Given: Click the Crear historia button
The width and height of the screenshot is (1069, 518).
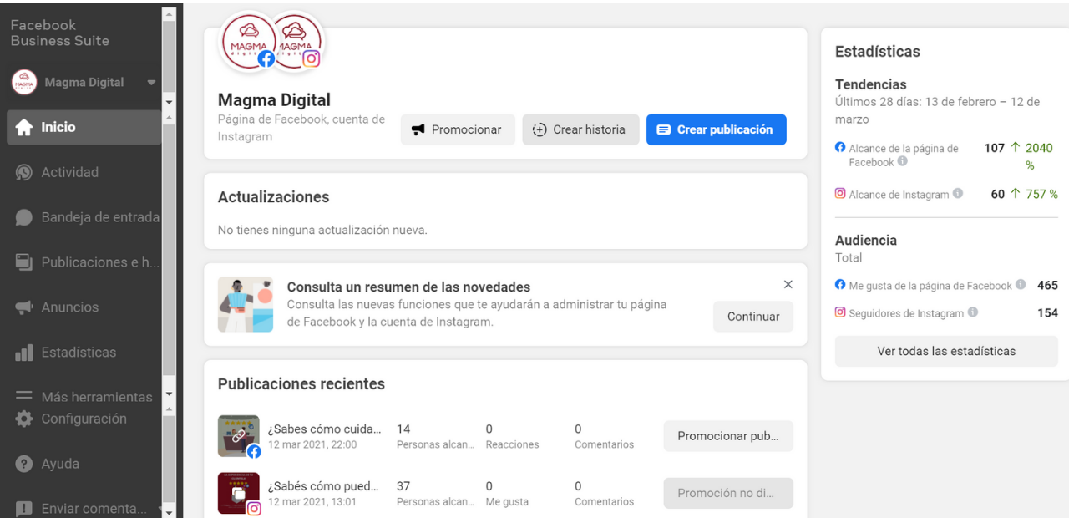Looking at the screenshot, I should [x=580, y=129].
